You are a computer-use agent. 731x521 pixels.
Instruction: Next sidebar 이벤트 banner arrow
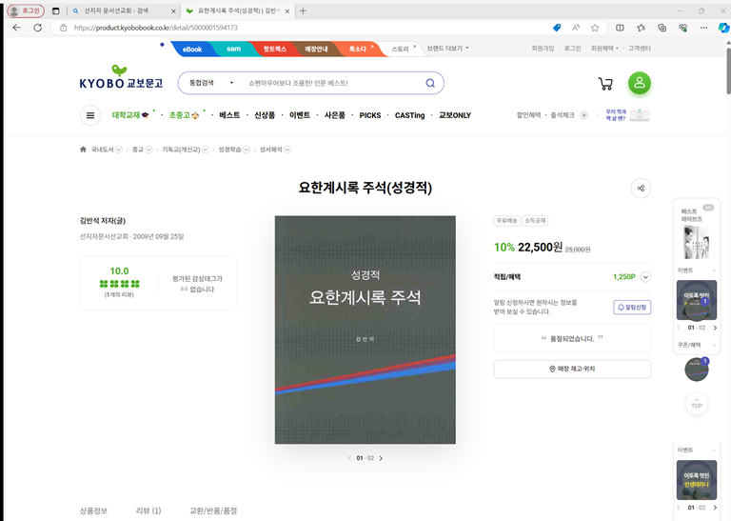[x=715, y=328]
